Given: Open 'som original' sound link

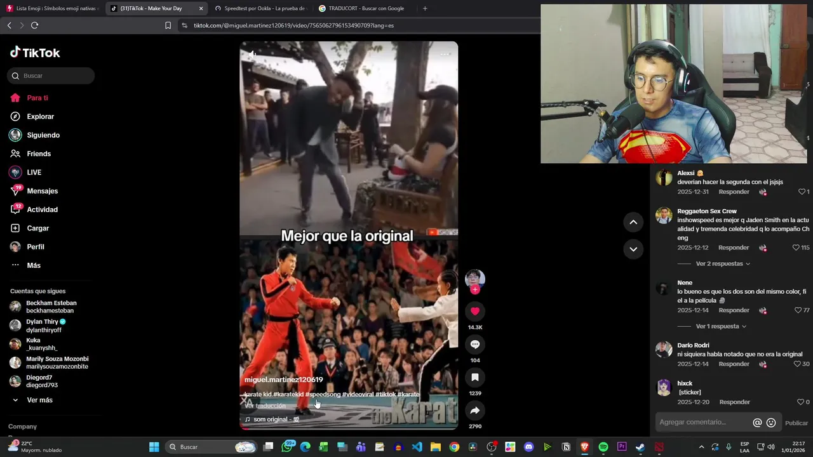Looking at the screenshot, I should [272, 420].
